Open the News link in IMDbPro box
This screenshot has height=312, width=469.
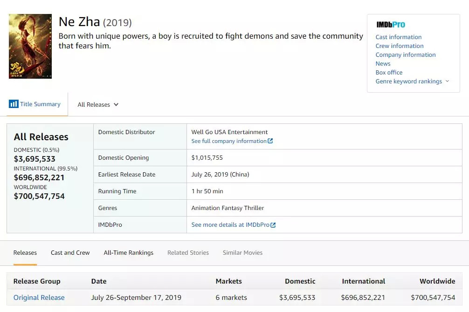(383, 64)
